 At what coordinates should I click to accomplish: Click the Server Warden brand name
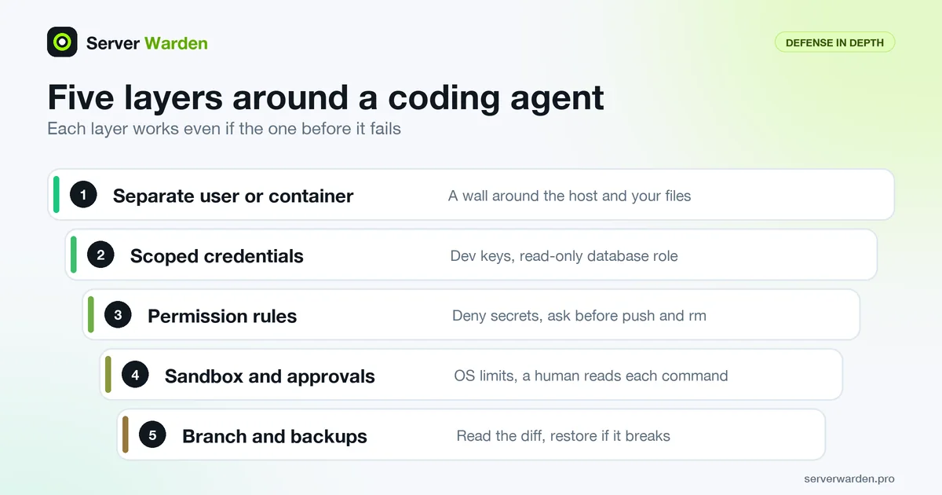pos(147,43)
